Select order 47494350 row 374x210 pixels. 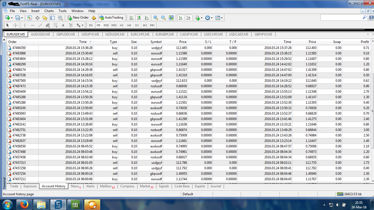(x=188, y=48)
